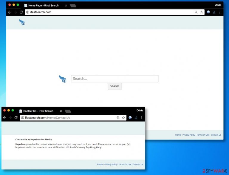
Task: Open Home link in Contact Us window footer
Action: [100, 164]
